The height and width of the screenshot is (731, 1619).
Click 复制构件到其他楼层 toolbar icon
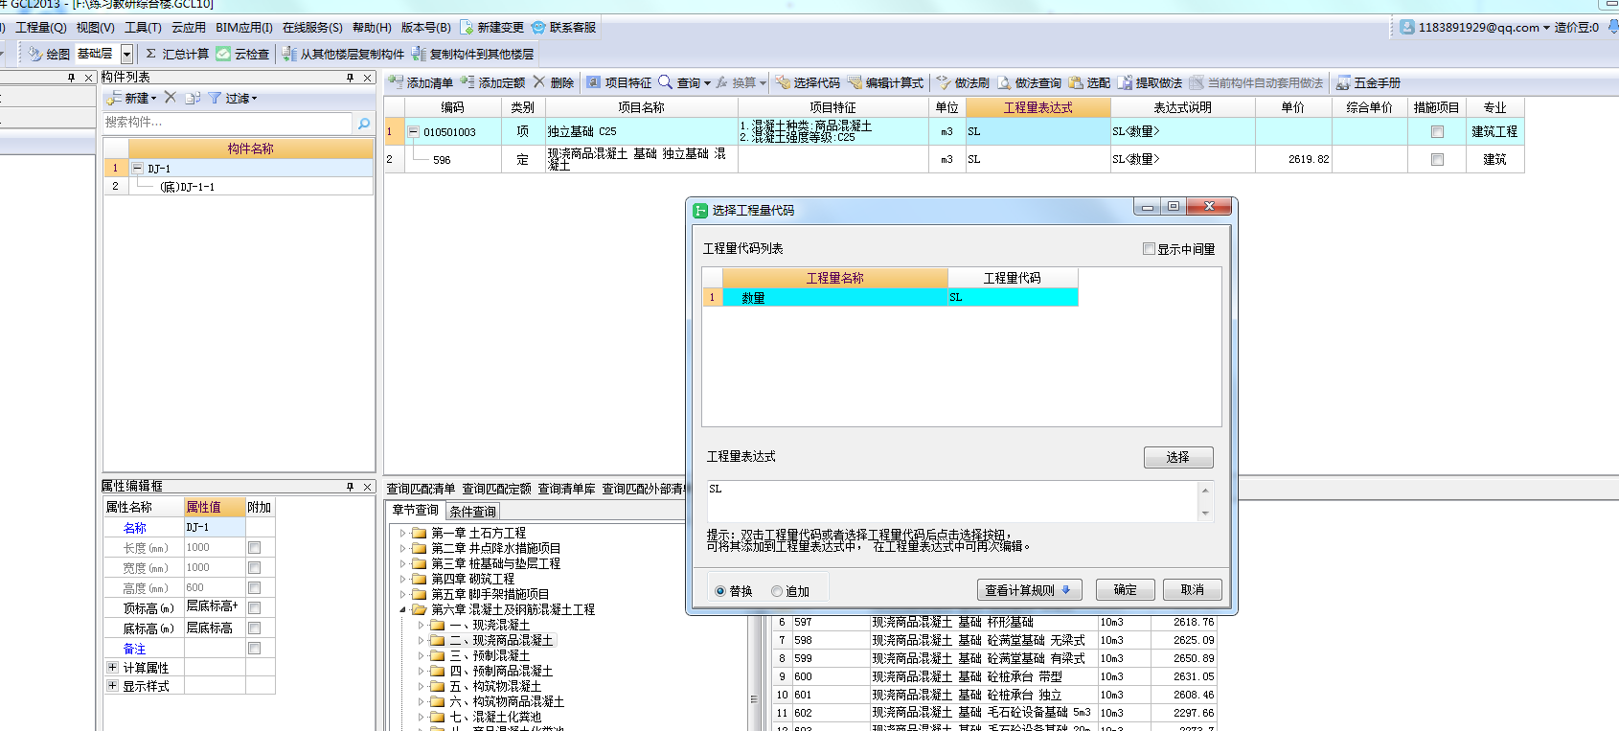click(x=419, y=54)
